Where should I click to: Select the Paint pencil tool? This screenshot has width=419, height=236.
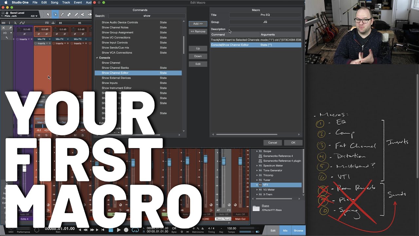(76, 14)
